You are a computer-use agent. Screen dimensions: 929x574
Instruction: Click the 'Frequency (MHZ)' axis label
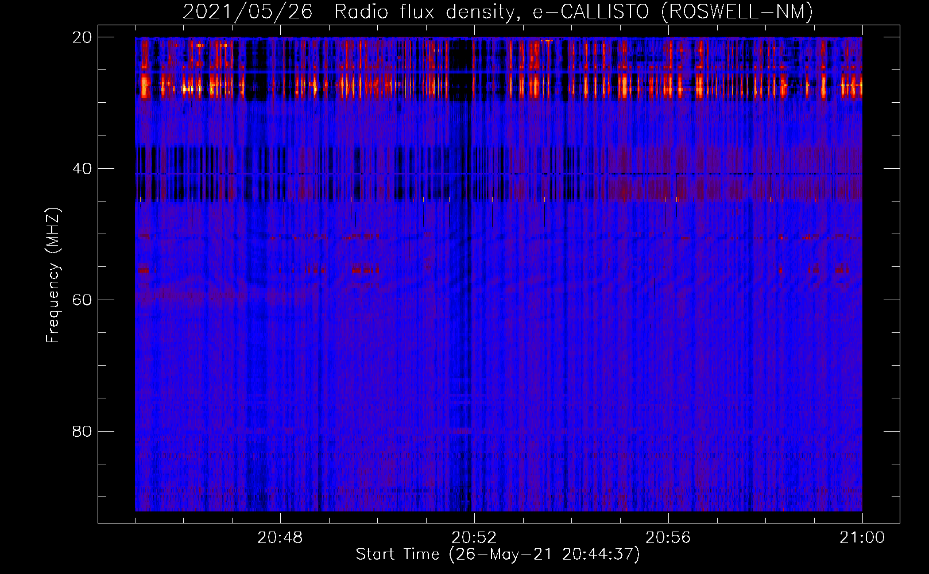point(53,275)
